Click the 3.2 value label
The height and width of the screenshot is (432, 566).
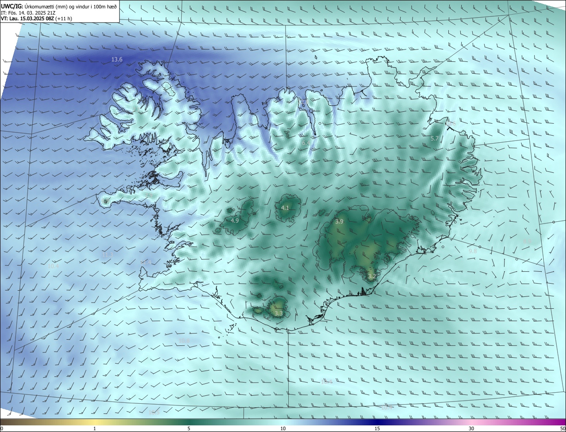point(372,277)
